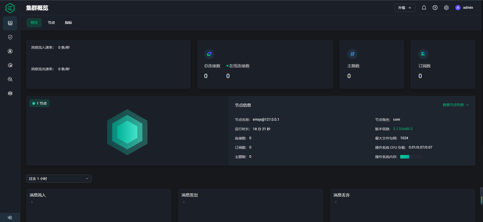This screenshot has height=222, width=483.
Task: Click the 消息发出 chart title
Action: pos(190,195)
